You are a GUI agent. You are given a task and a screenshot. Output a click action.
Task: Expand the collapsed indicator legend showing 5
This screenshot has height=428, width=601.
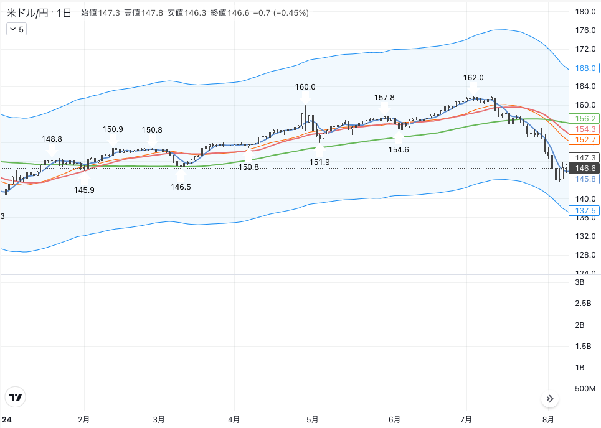[x=16, y=29]
